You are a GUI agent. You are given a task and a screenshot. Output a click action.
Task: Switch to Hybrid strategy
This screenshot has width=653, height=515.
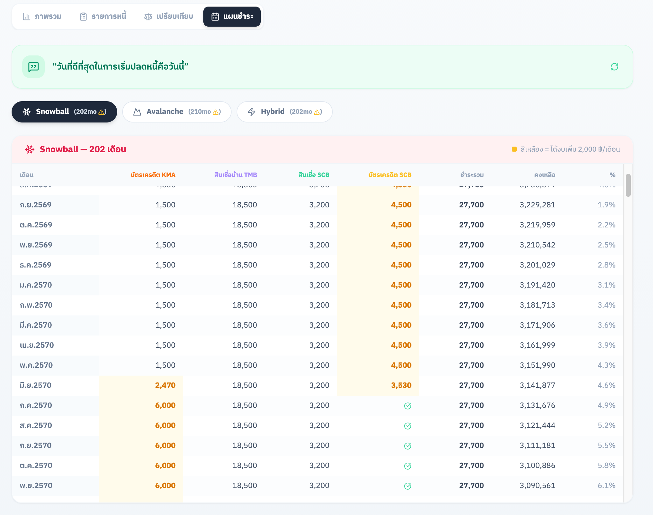click(x=284, y=112)
